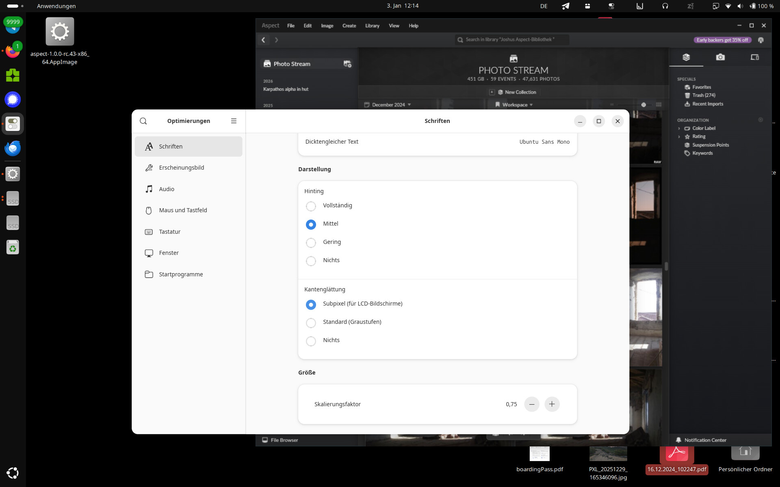Open the Workspace dropdown

[514, 105]
